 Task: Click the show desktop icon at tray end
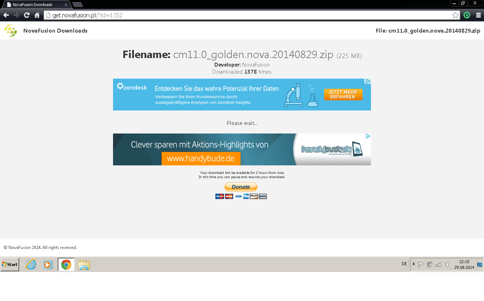pyautogui.click(x=480, y=265)
